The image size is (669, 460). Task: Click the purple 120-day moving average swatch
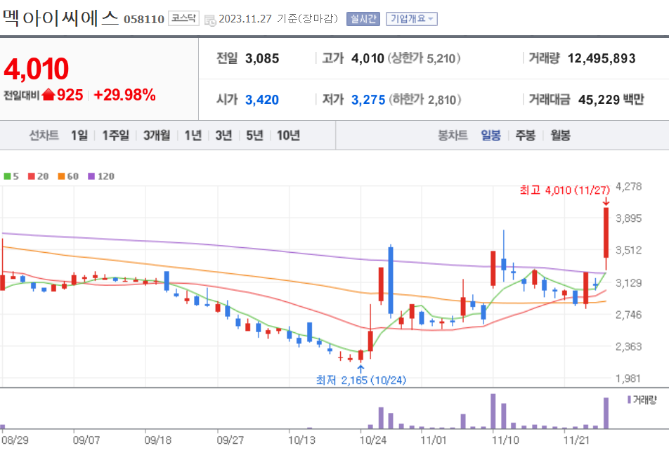(x=91, y=176)
